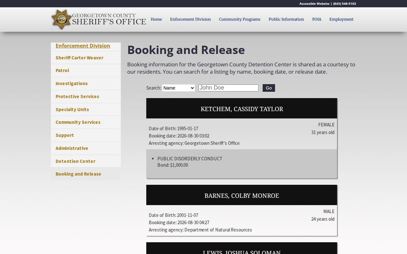Select Booking and Release sidebar link
The width and height of the screenshot is (407, 254).
pos(86,174)
